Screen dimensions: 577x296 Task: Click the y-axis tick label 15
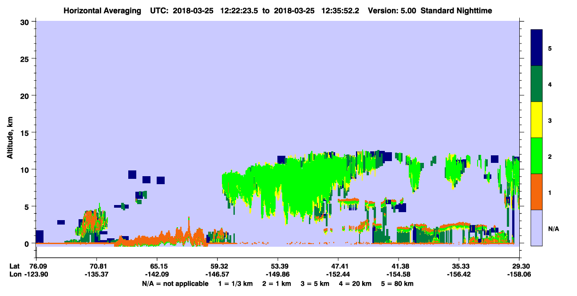point(25,132)
